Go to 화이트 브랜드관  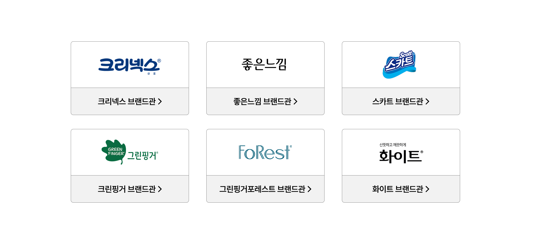[x=398, y=189]
